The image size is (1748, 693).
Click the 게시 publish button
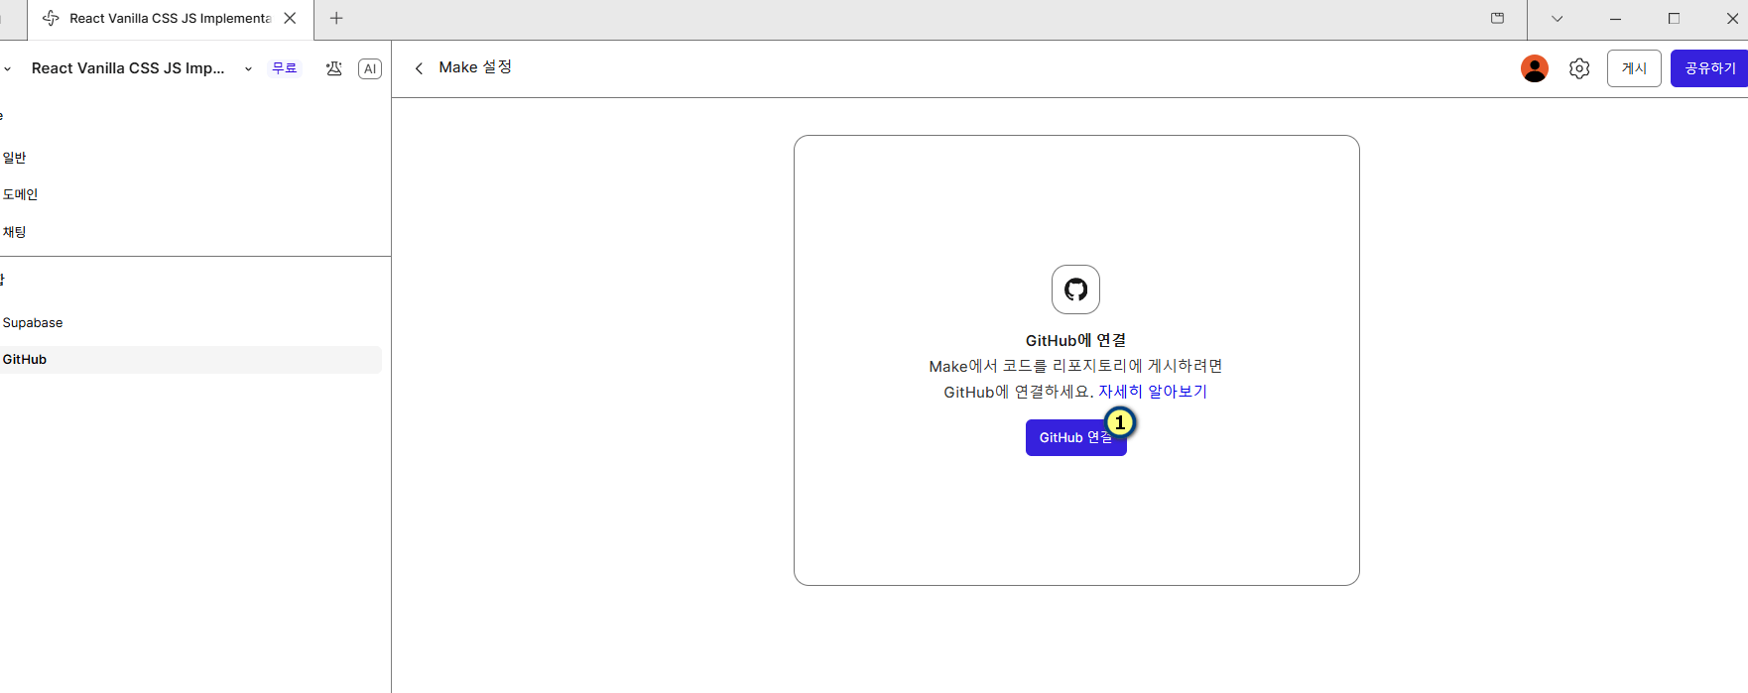click(1634, 68)
